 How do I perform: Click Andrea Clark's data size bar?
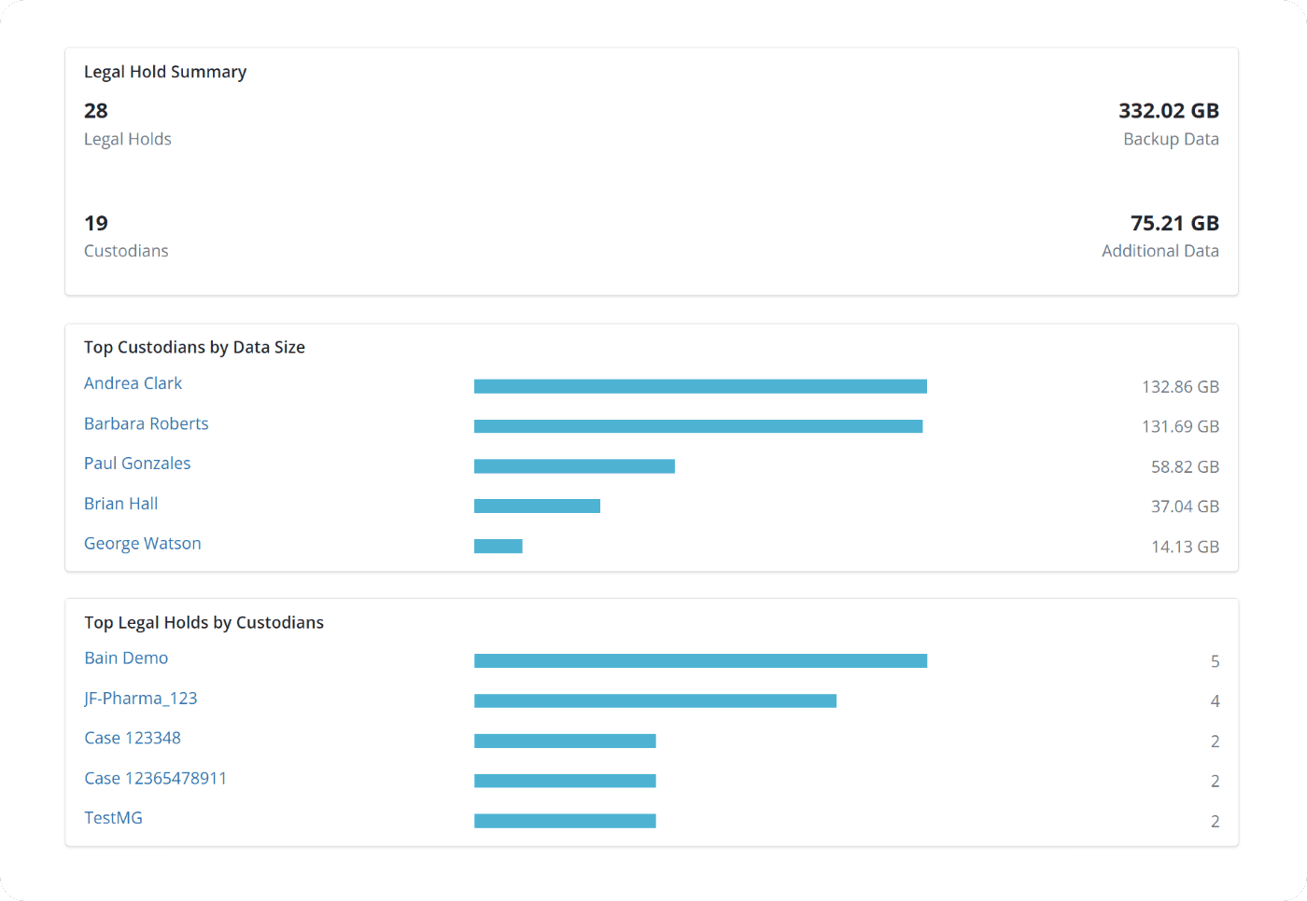point(700,386)
